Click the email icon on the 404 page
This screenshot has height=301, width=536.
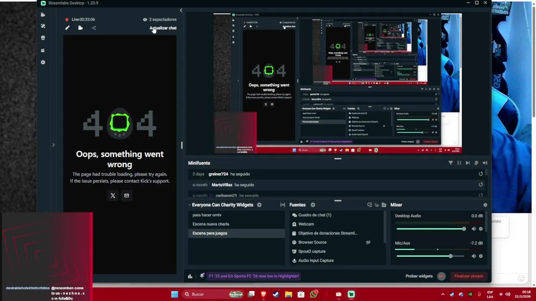coord(126,195)
